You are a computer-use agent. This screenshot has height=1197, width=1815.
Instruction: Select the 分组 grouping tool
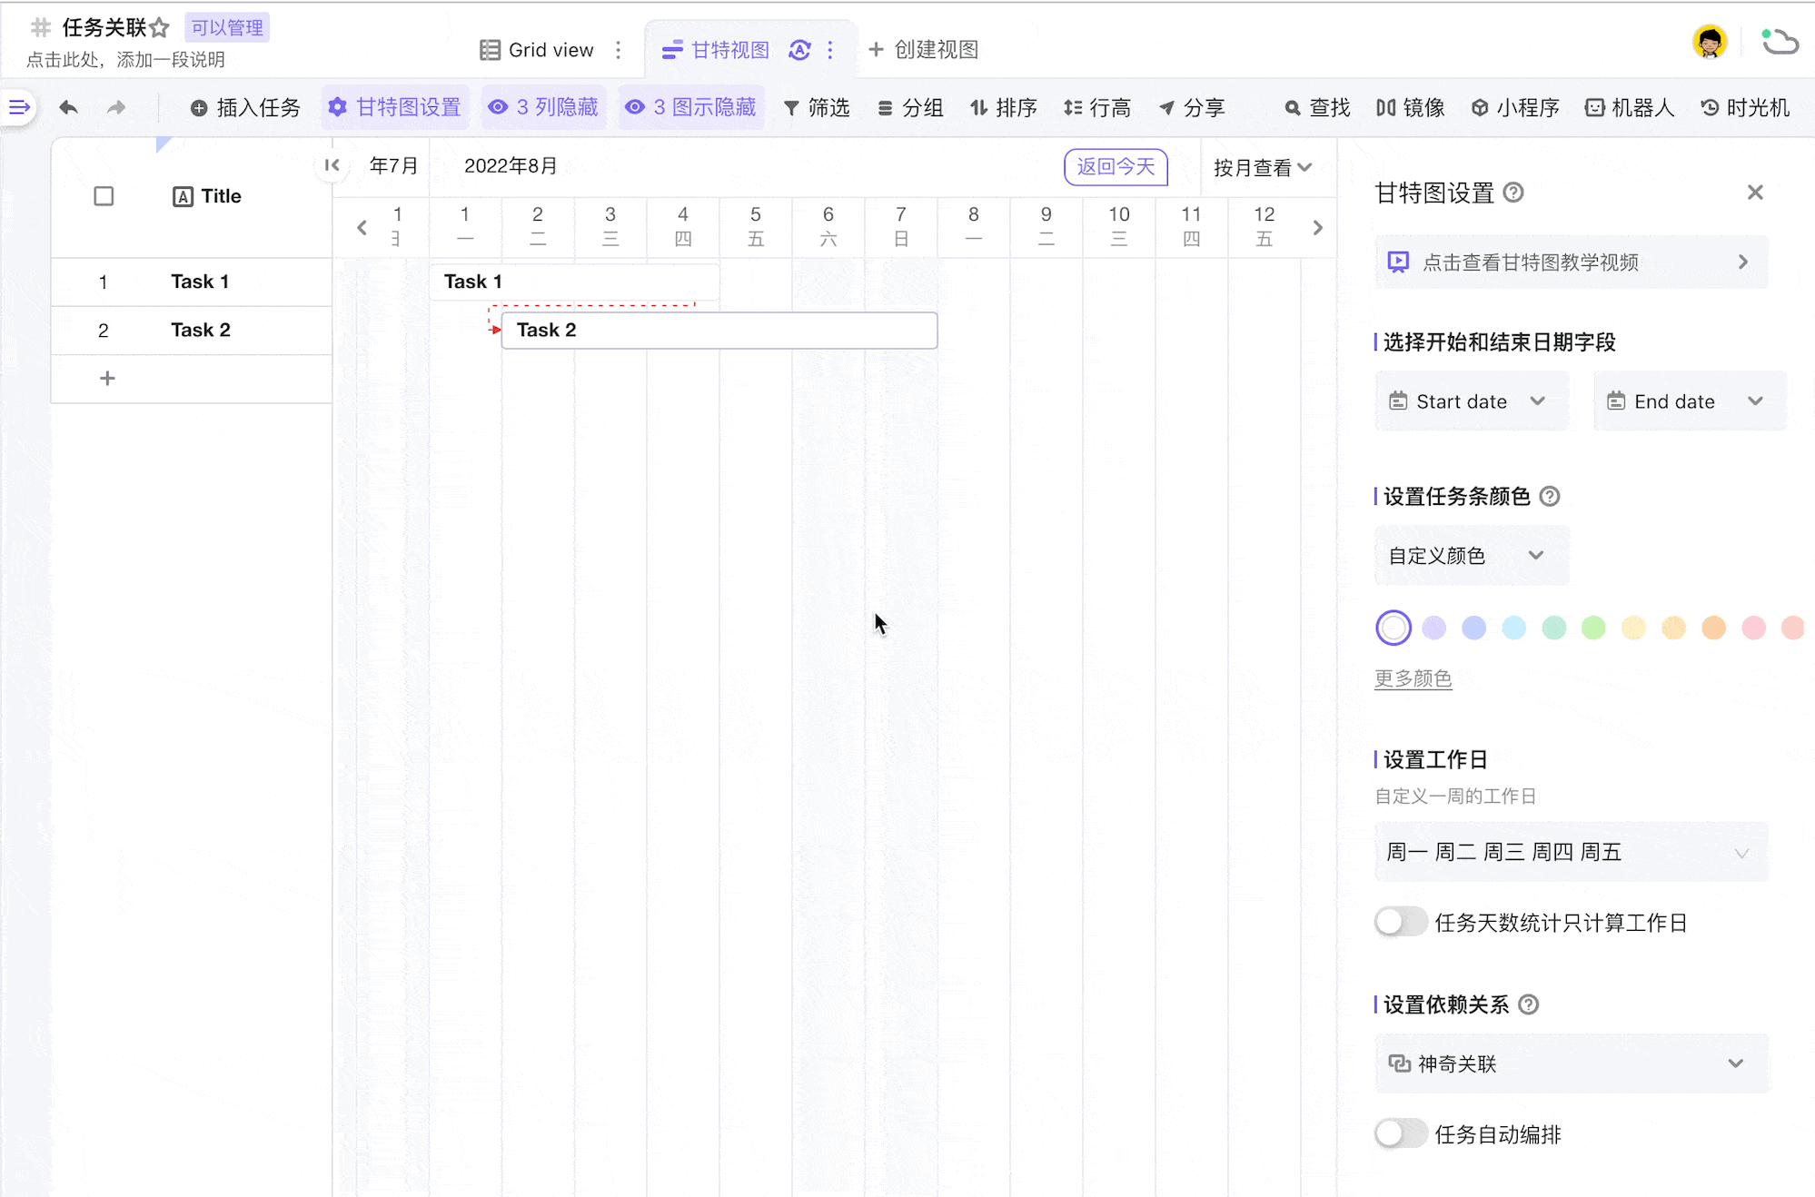click(x=910, y=107)
